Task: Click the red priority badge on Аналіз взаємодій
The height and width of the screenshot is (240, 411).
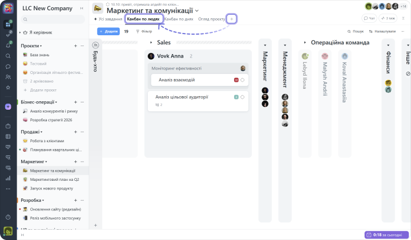Action: [236, 80]
